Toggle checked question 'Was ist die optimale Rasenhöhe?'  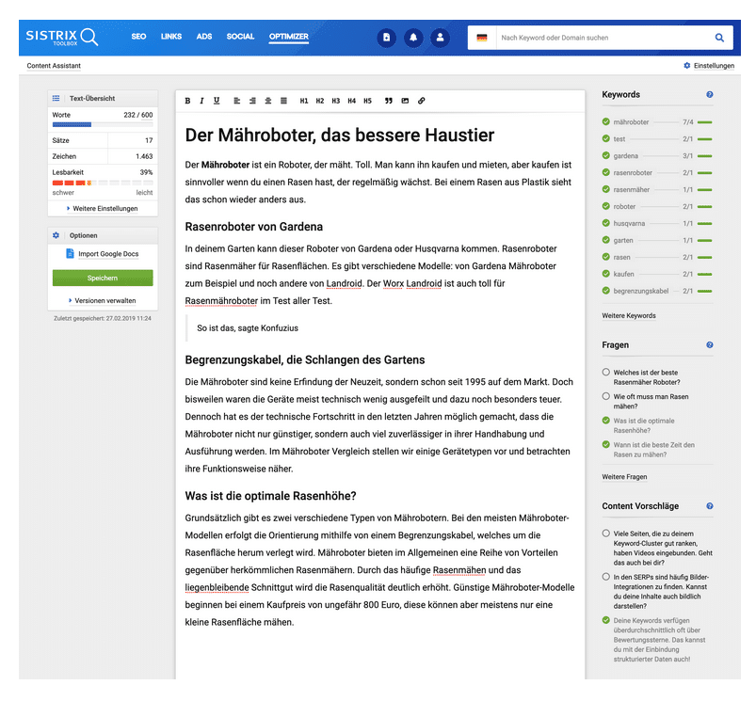[606, 420]
